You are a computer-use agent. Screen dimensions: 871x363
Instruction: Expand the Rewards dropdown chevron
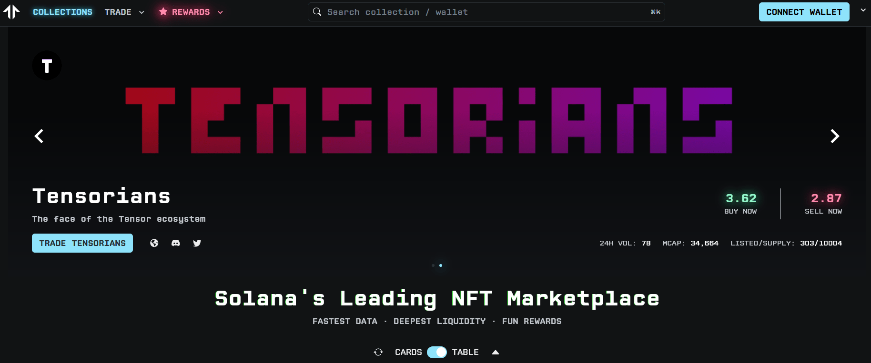[220, 12]
